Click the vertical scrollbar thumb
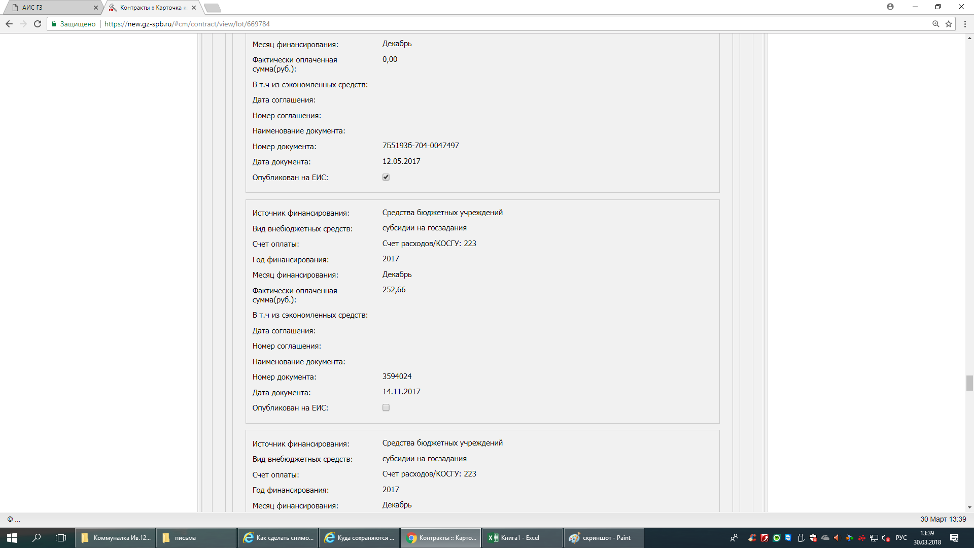This screenshot has height=548, width=974. [x=969, y=383]
